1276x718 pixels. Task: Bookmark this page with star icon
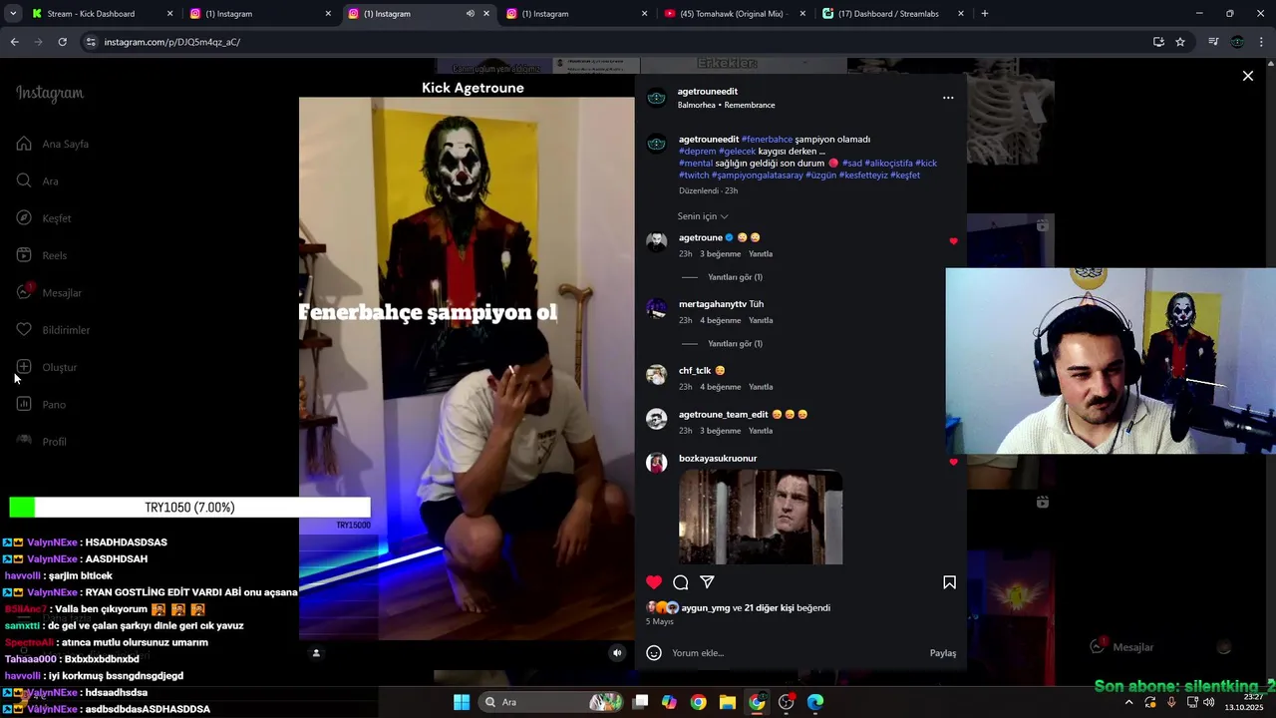(x=1180, y=42)
